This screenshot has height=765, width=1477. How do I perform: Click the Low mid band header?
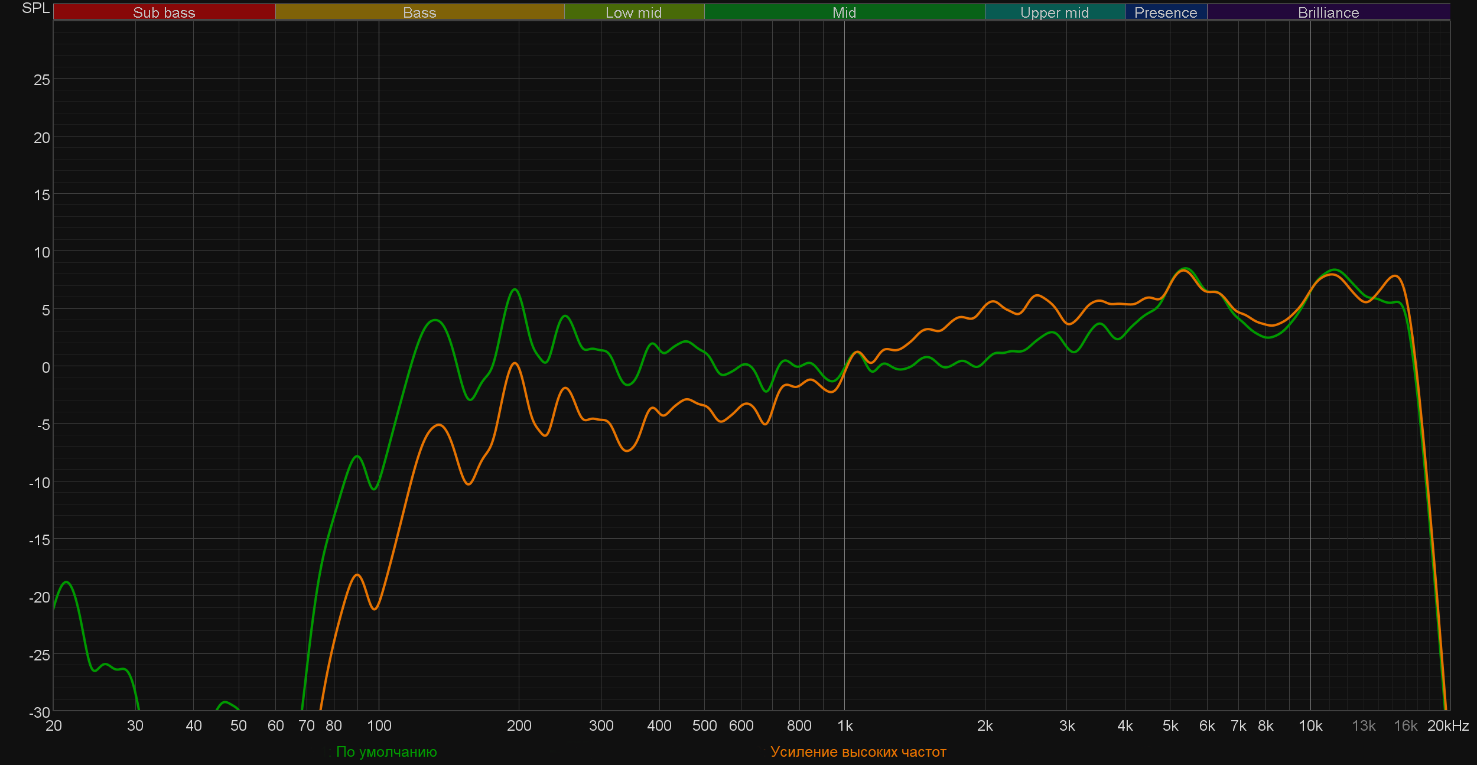[x=633, y=12]
